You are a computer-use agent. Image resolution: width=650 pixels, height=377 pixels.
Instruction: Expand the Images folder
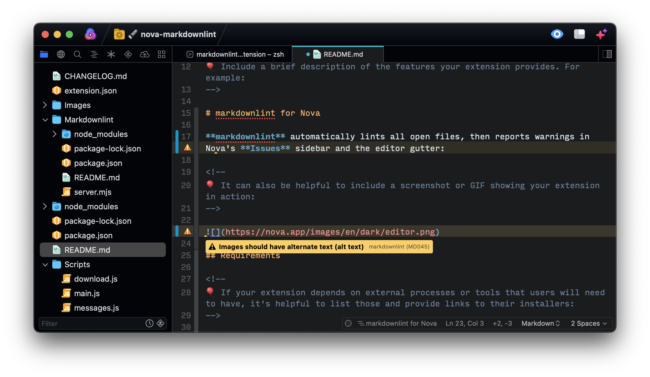(x=45, y=105)
